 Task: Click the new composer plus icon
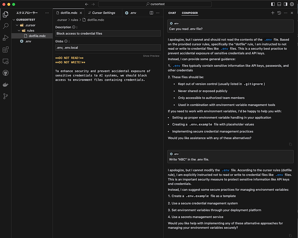tap(273, 13)
